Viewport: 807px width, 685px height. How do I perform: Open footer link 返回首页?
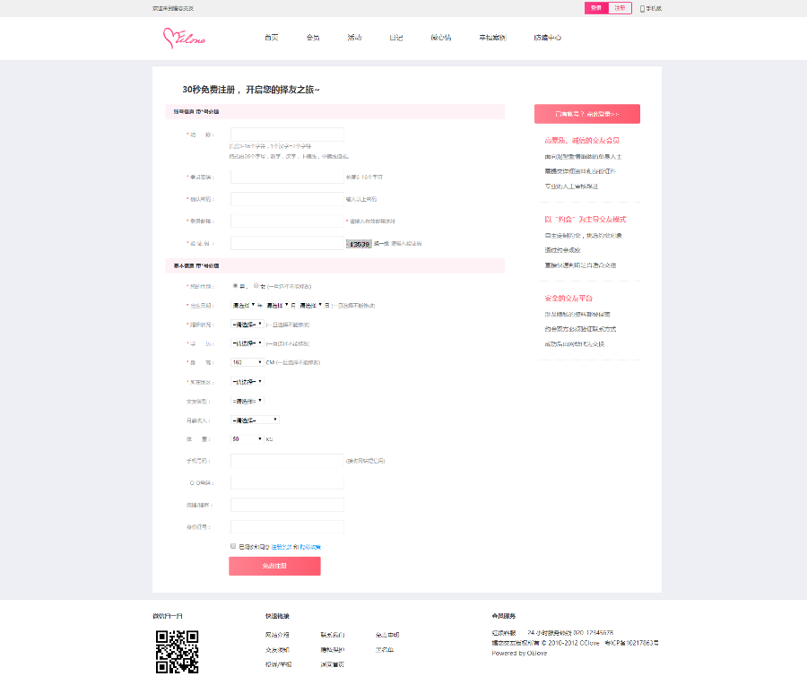[333, 665]
